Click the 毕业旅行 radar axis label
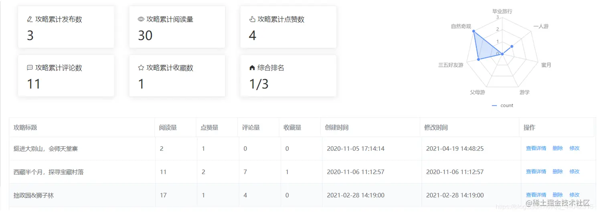The height and width of the screenshot is (214, 597). (x=502, y=11)
